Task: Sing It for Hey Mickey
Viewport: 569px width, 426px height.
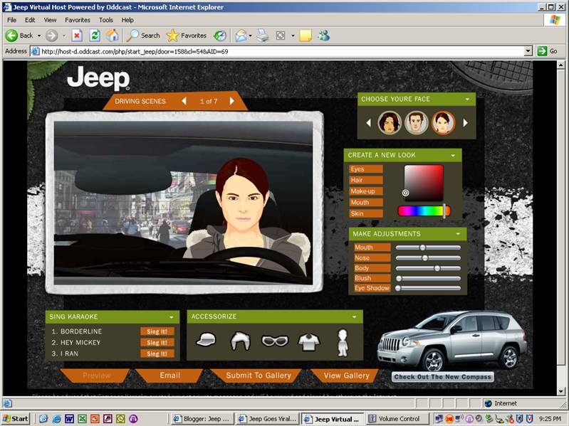Action: [157, 342]
